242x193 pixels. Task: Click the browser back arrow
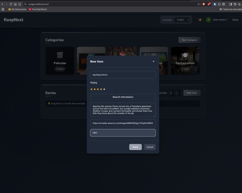click(x=2, y=4)
